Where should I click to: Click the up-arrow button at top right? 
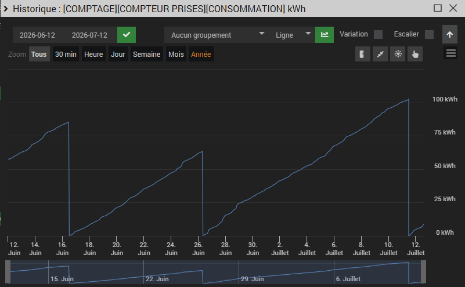coord(449,35)
